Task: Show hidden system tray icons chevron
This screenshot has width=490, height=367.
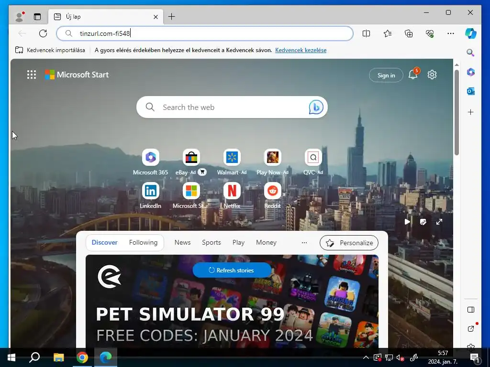Action: click(x=366, y=357)
